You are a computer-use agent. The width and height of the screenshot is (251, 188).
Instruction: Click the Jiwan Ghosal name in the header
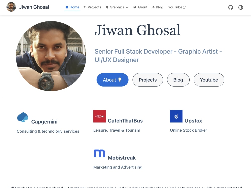coord(34,7)
